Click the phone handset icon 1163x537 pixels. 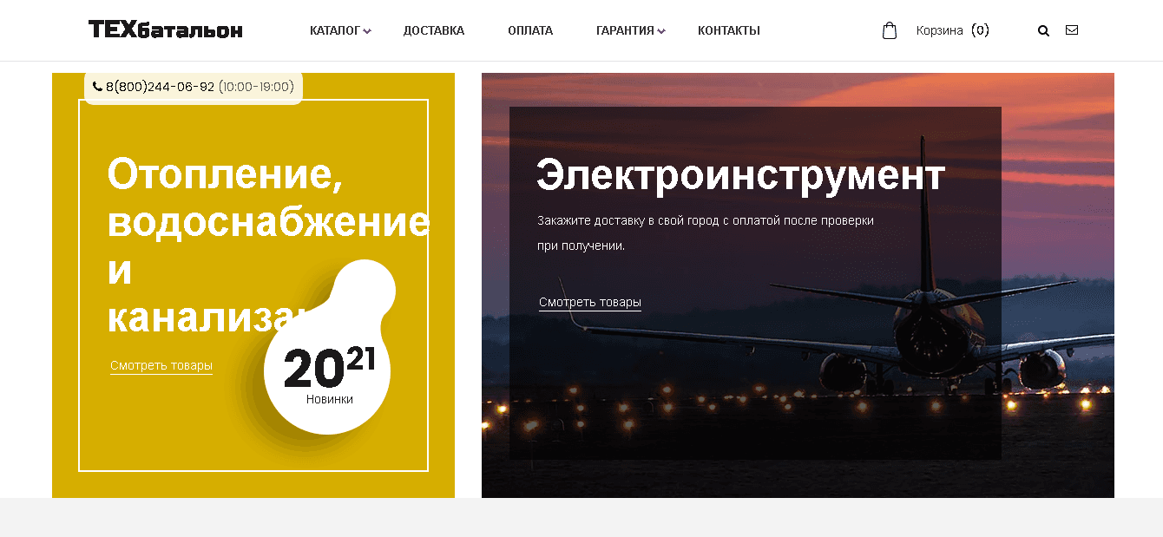(97, 87)
